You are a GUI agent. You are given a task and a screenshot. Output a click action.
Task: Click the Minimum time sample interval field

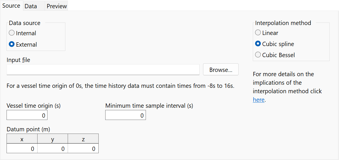click(125, 115)
